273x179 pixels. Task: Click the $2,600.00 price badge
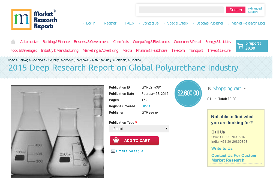188,93
